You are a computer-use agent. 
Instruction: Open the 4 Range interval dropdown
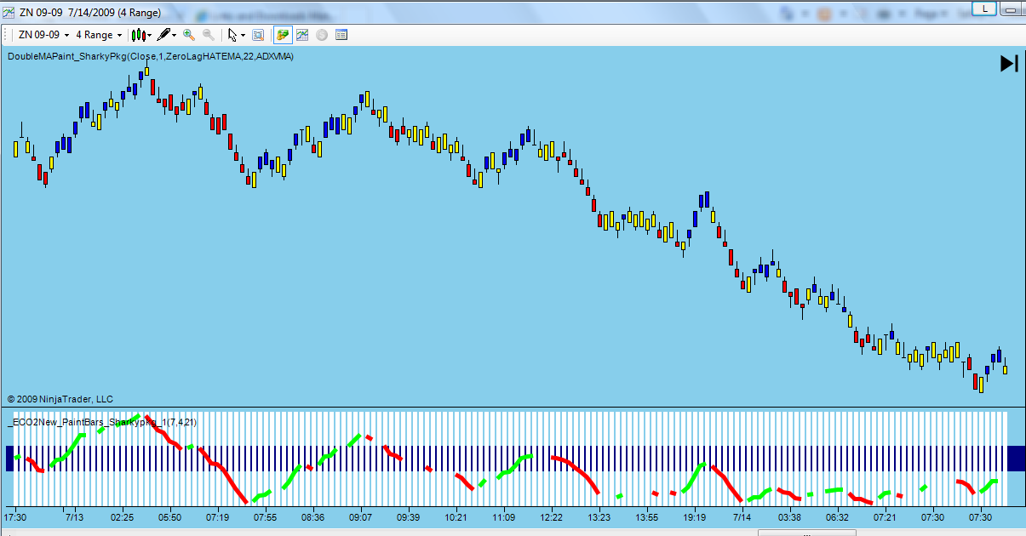coord(99,35)
